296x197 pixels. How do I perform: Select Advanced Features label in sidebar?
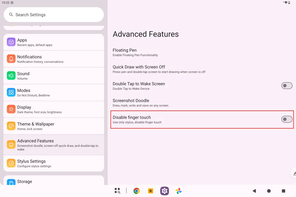tap(35, 141)
